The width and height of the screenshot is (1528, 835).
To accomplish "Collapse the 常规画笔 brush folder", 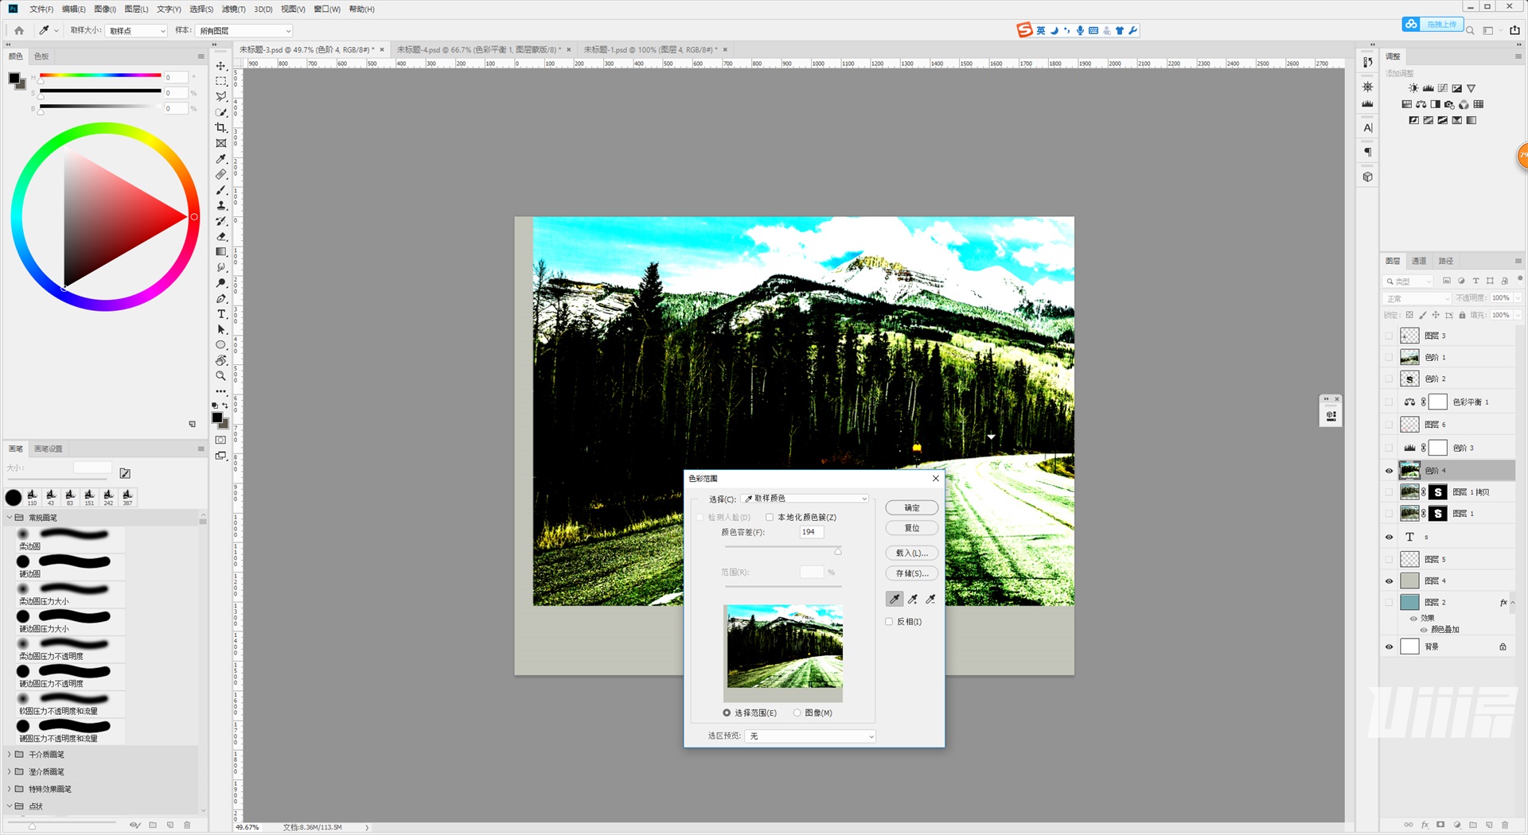I will pos(10,517).
